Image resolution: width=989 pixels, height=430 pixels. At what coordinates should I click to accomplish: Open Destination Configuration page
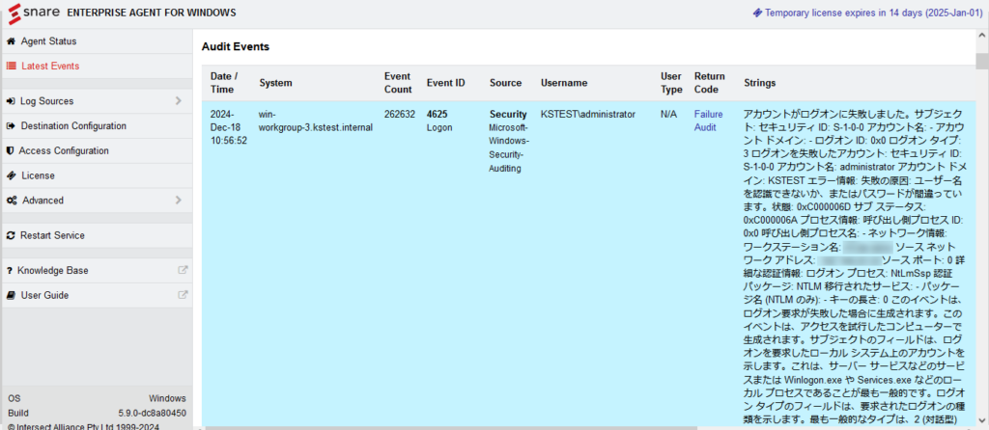coord(98,126)
